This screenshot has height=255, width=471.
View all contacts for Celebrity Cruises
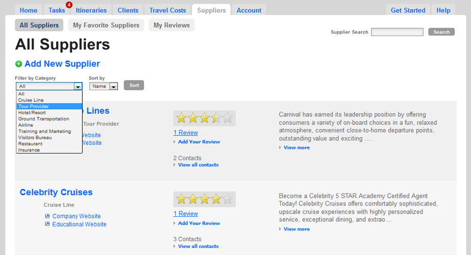click(198, 246)
